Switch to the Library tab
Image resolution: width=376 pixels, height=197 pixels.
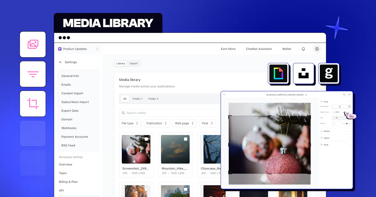(121, 63)
